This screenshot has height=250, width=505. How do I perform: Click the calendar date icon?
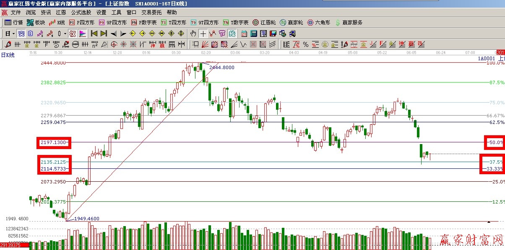[244, 34]
